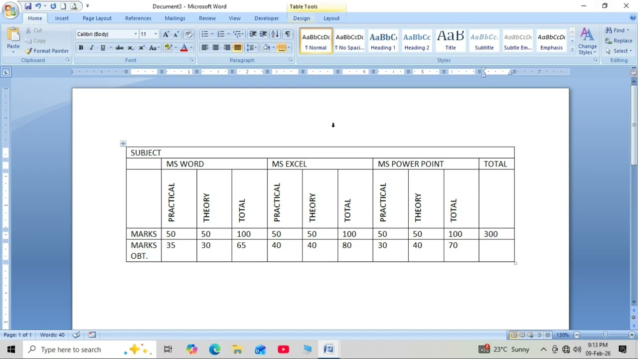Click the Select button in Editing
The width and height of the screenshot is (638, 359).
point(619,51)
